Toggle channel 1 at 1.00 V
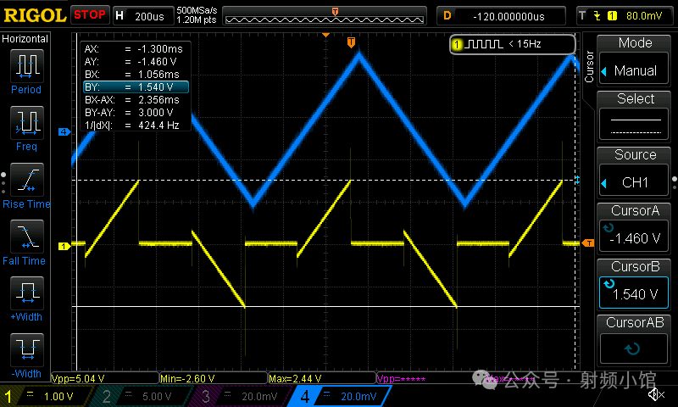 pos(42,396)
